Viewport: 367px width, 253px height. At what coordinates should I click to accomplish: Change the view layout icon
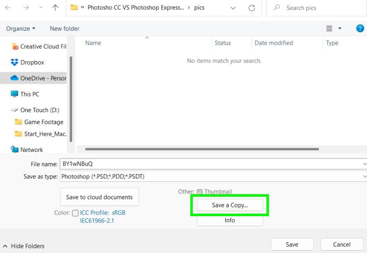click(329, 29)
